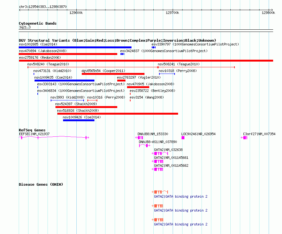Click the nsv508241 (Teague2010) label
282x234 pixels.
[x=179, y=64]
